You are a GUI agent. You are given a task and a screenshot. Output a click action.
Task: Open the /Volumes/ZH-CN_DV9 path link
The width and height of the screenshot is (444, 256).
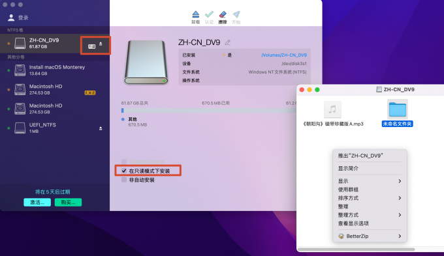pos(284,55)
